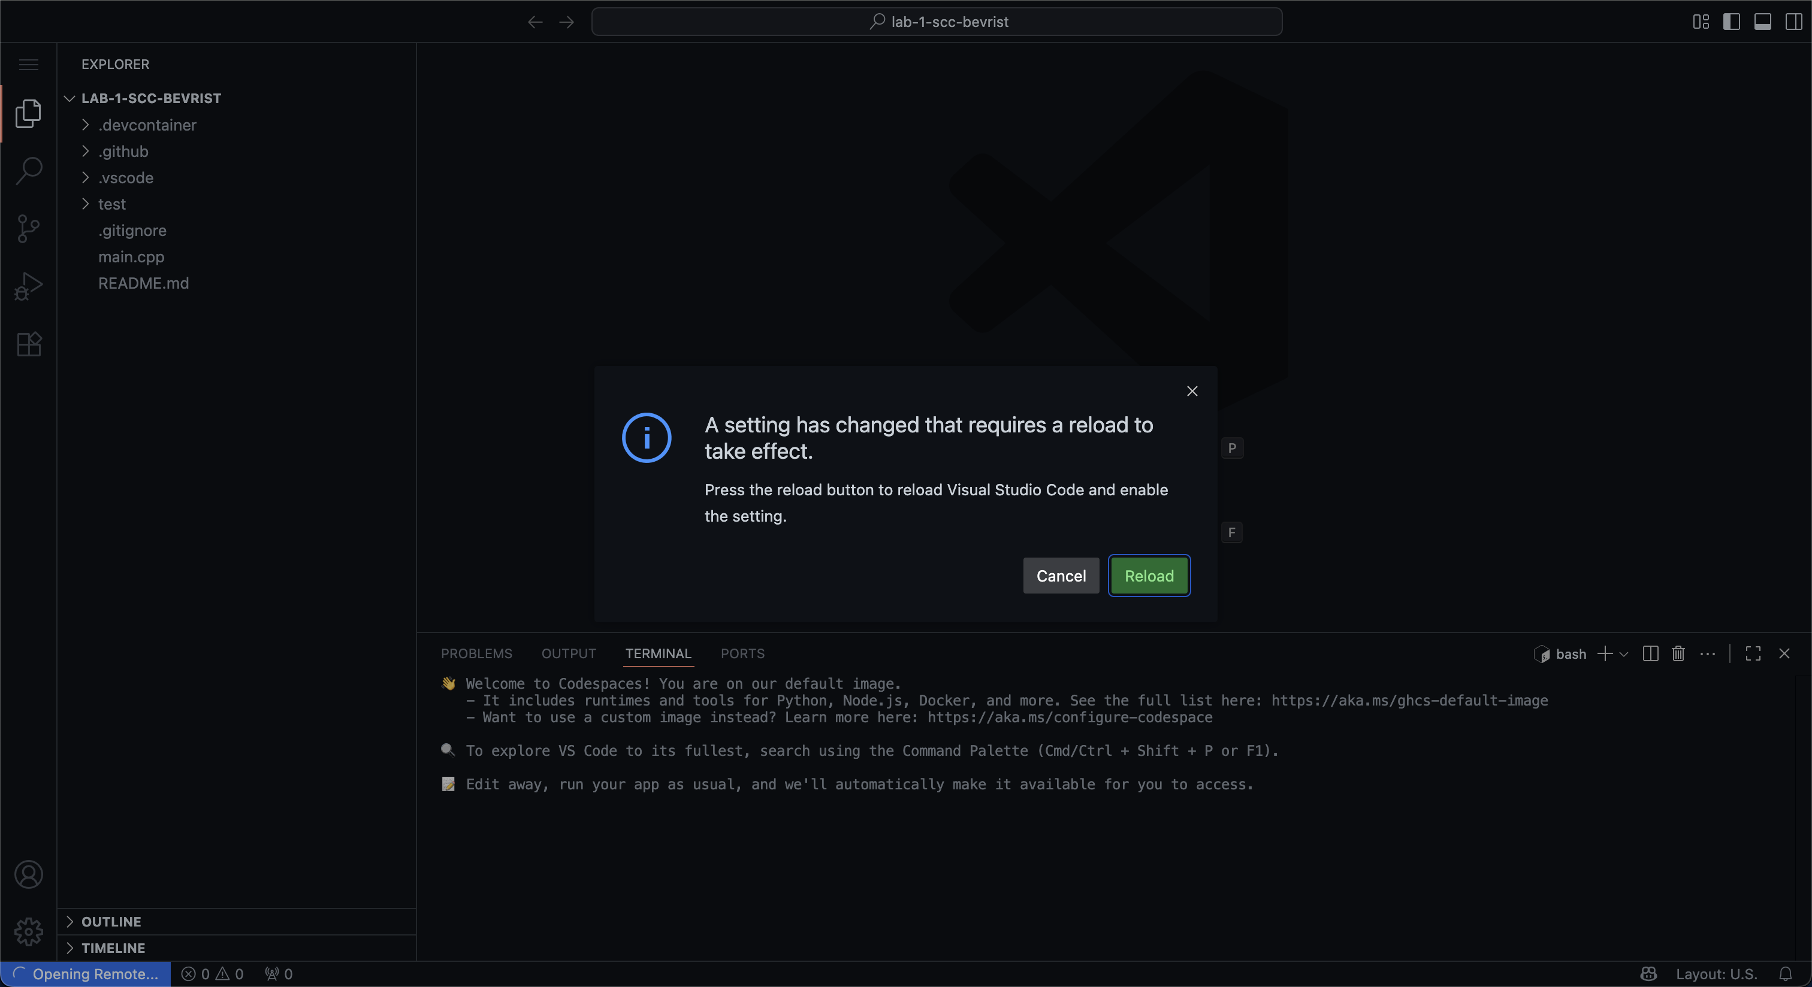The image size is (1812, 987).
Task: Open the Source Control view
Action: coord(29,228)
